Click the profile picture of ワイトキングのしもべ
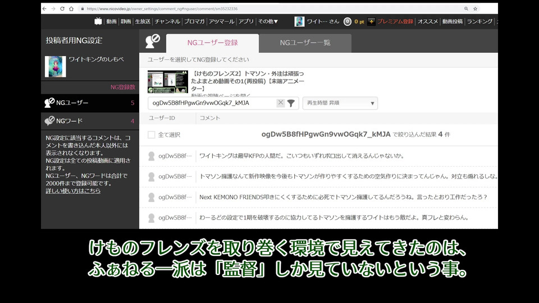The height and width of the screenshot is (303, 539). [x=56, y=67]
